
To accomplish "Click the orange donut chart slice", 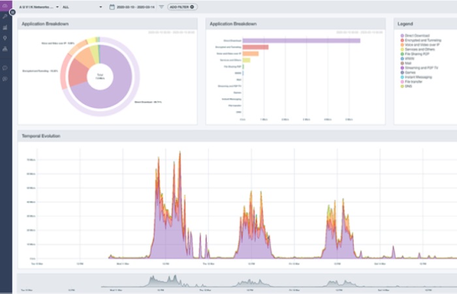I will point(87,57).
